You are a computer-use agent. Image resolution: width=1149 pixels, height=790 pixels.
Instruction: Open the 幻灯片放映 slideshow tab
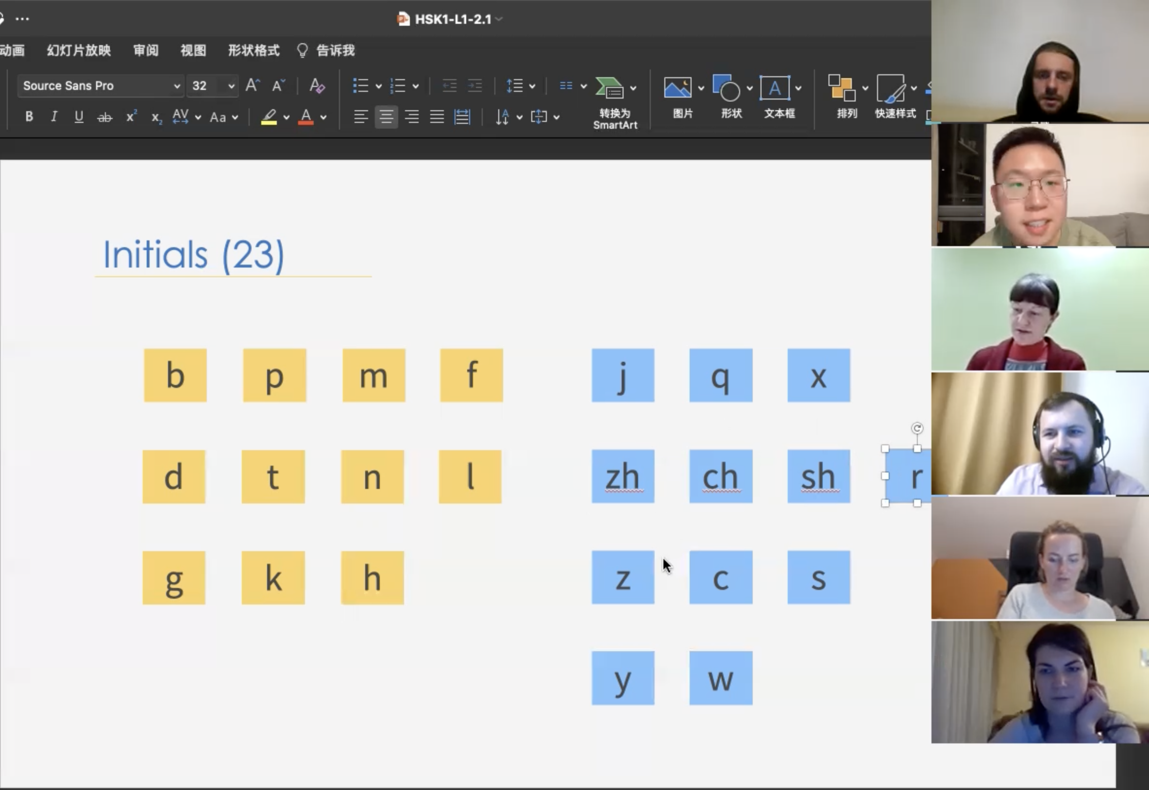pyautogui.click(x=79, y=50)
